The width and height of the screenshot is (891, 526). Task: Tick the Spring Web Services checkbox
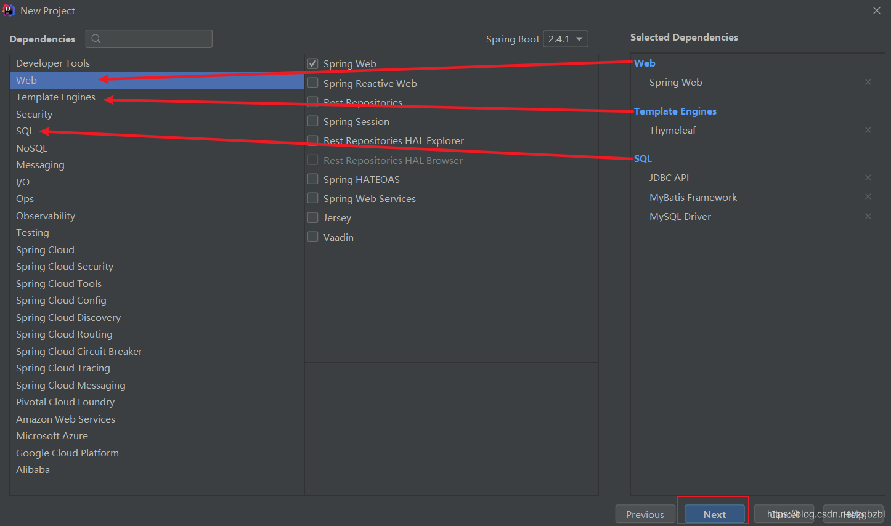pos(313,198)
